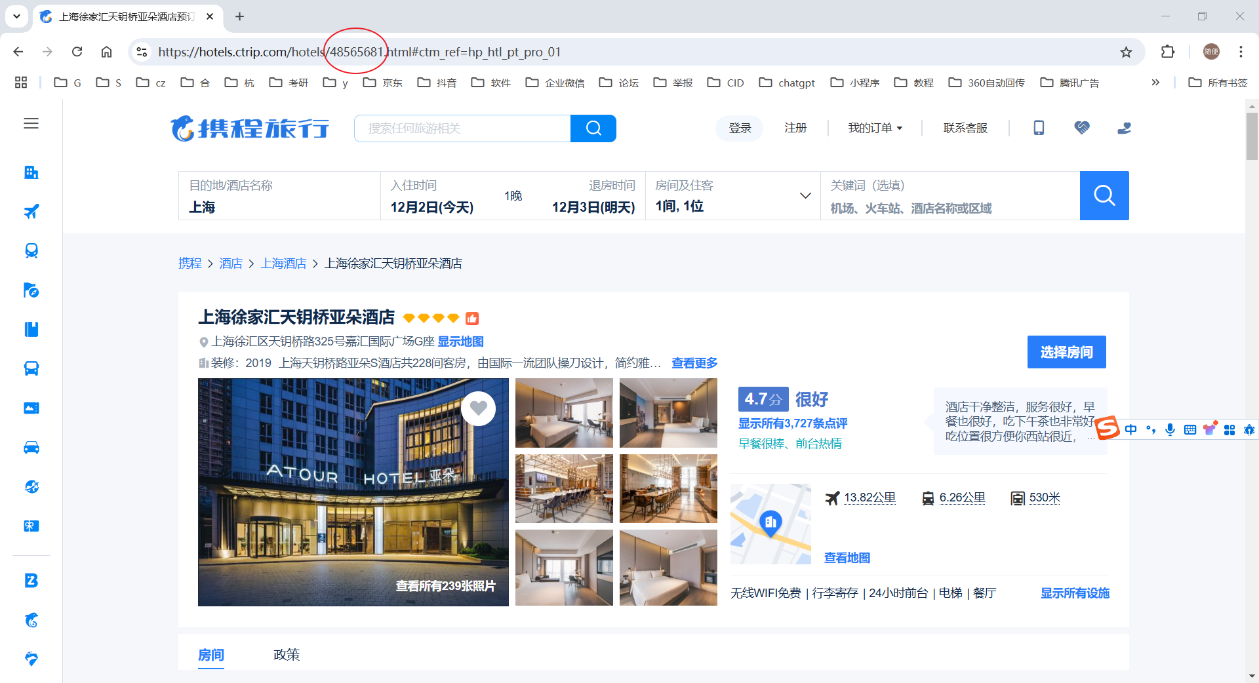Open the chatgpt bookmark folder

click(x=787, y=83)
